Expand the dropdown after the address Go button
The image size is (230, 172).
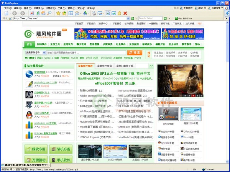137,18
